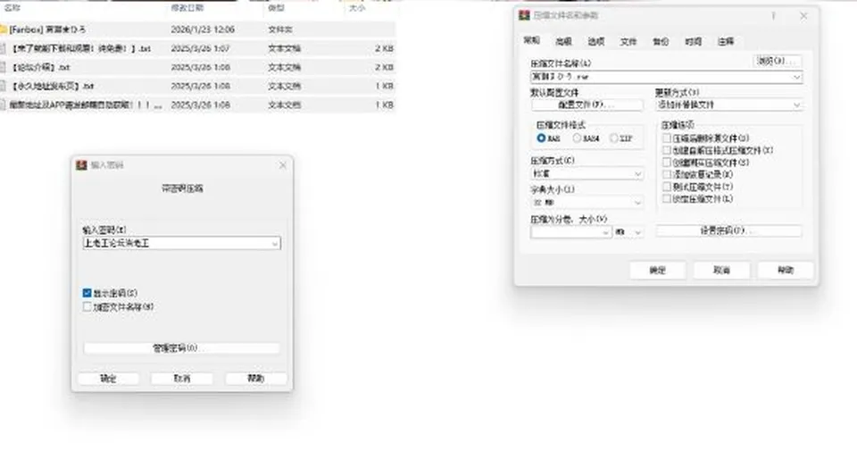Switch to the 高级 (Advanced) tab

click(x=563, y=42)
